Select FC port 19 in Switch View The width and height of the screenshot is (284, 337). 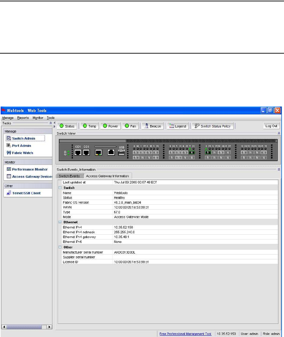click(156, 158)
